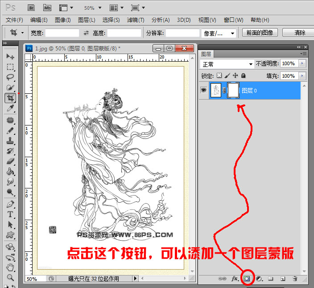This screenshot has width=314, height=288.
Task: Click the 宽度 input field
Action: click(x=62, y=33)
